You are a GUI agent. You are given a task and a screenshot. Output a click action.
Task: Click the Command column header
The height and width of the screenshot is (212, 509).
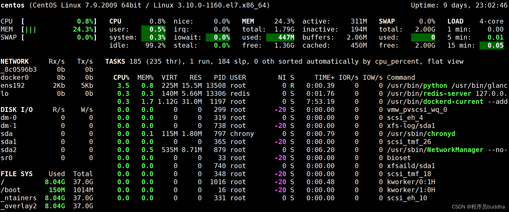pyautogui.click(x=401, y=78)
